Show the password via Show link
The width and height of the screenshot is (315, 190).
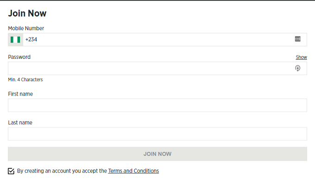tap(301, 57)
